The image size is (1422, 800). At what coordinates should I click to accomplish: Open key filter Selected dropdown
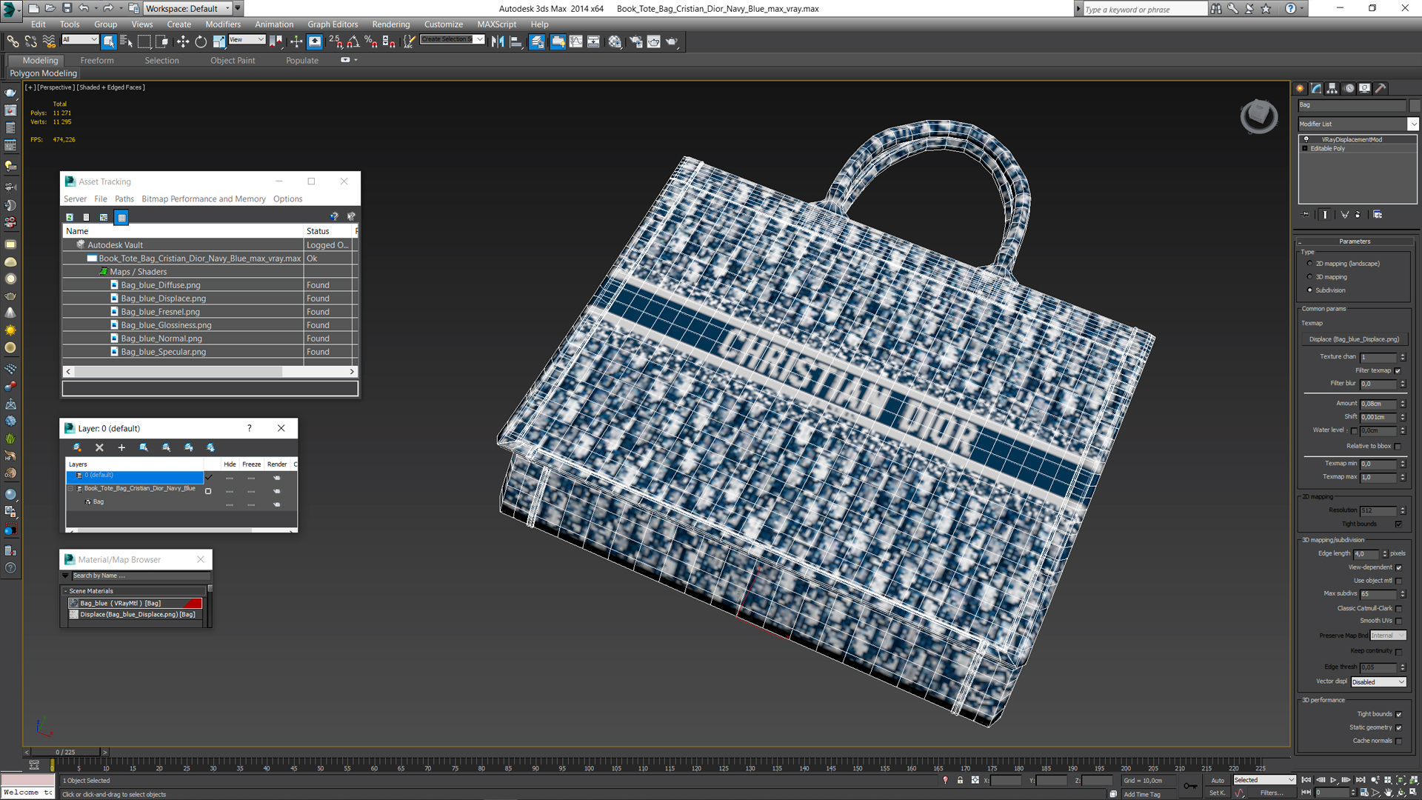1264,780
